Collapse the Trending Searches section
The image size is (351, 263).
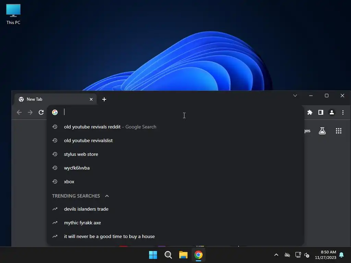(x=107, y=196)
